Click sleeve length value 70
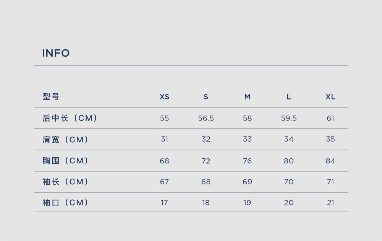Viewport: 382px width, 241px height. 289,182
